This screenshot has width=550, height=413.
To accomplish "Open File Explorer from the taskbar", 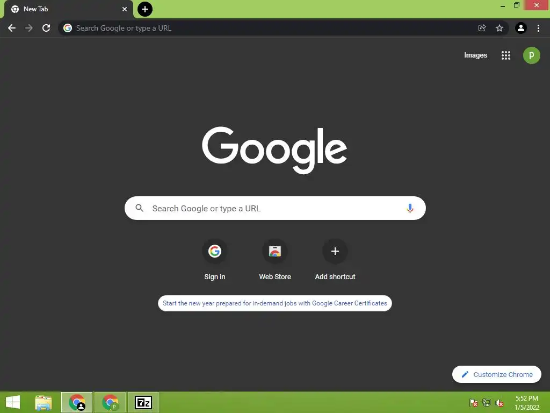I will click(x=44, y=402).
